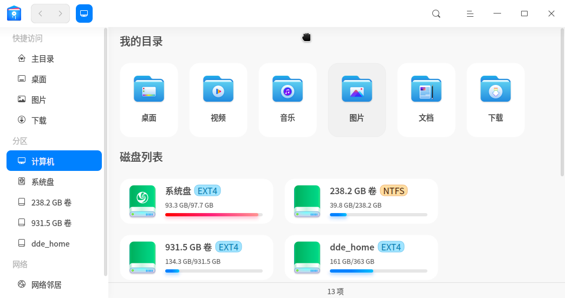
Task: Select 下载 in sidebar
Action: point(54,120)
